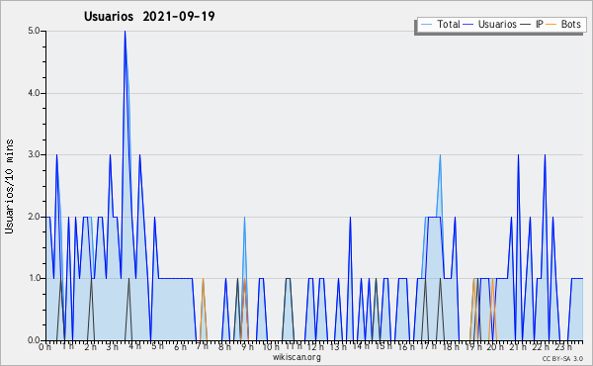This screenshot has height=366, width=593.
Task: Click the '23 h' x-axis label
Action: [x=563, y=347]
